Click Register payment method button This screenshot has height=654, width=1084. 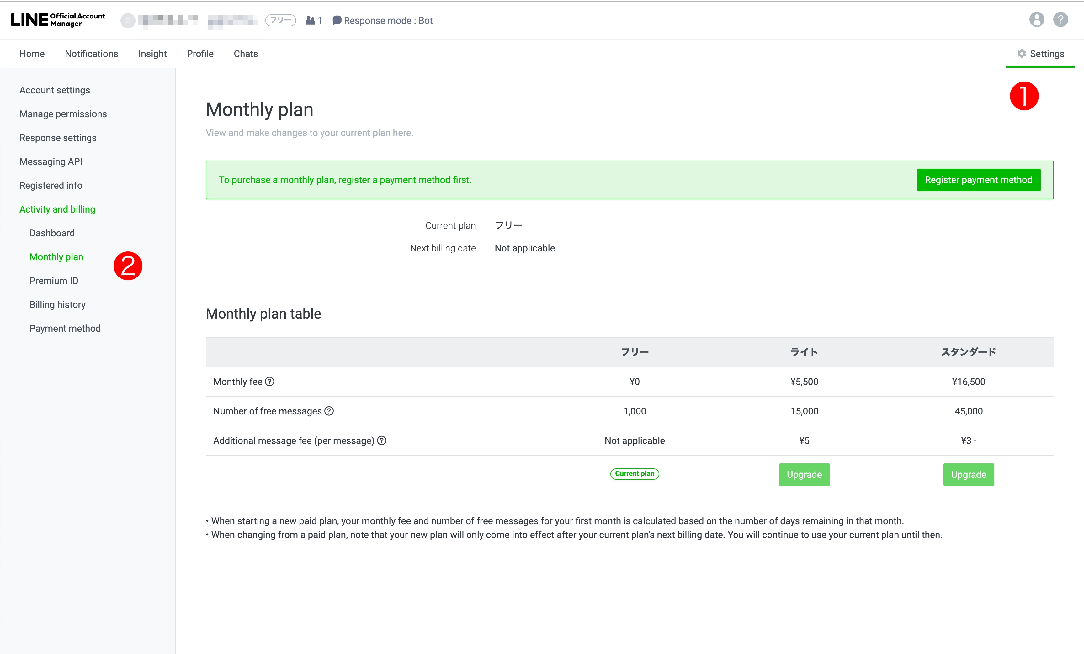pos(978,180)
